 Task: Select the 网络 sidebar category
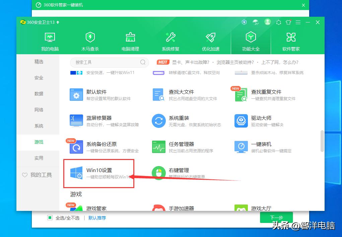39,110
